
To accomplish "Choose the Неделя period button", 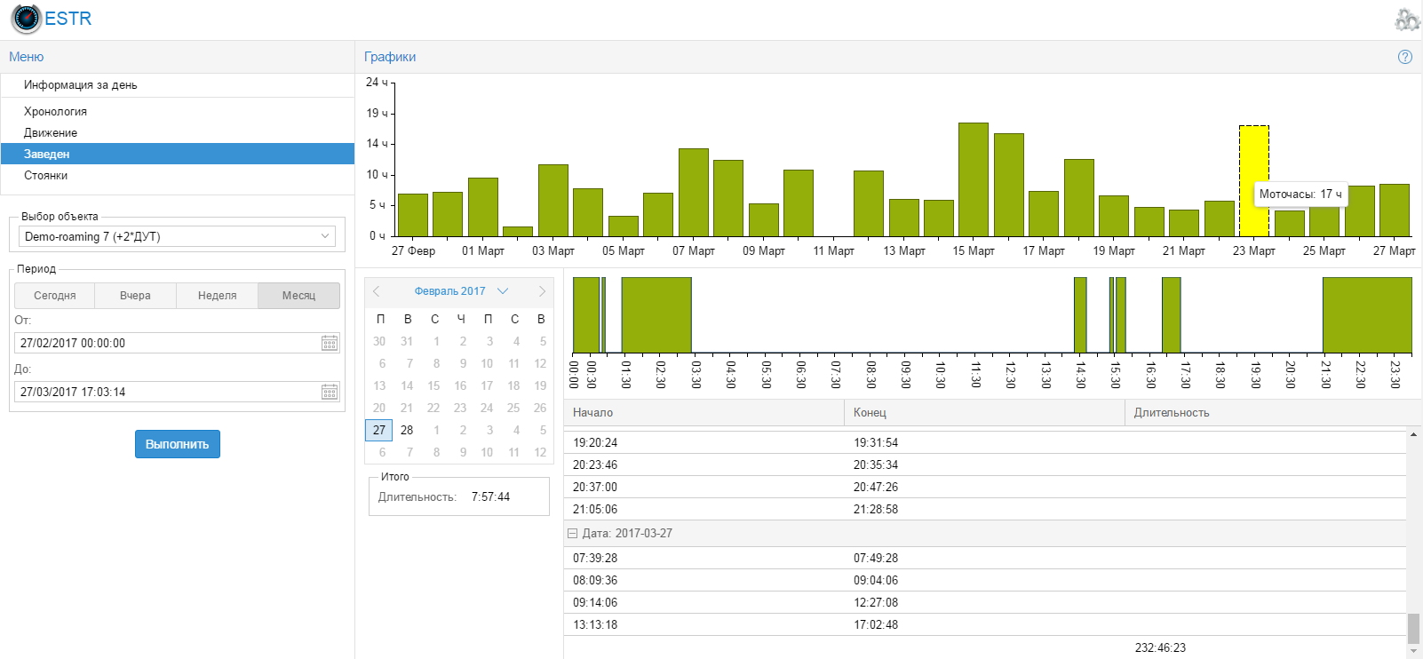I will pyautogui.click(x=218, y=296).
